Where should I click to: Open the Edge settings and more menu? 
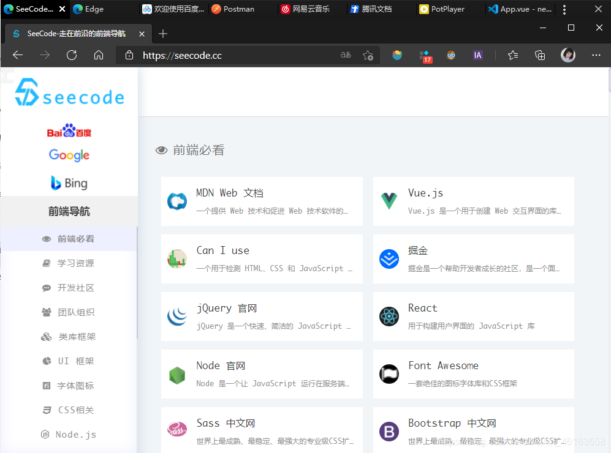(x=596, y=55)
